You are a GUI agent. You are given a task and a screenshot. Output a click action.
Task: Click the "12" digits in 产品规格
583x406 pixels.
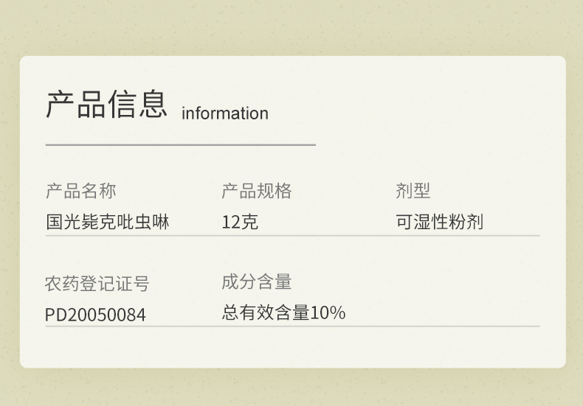231,222
